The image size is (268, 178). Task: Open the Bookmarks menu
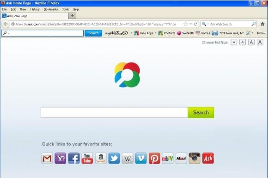tap(51, 9)
